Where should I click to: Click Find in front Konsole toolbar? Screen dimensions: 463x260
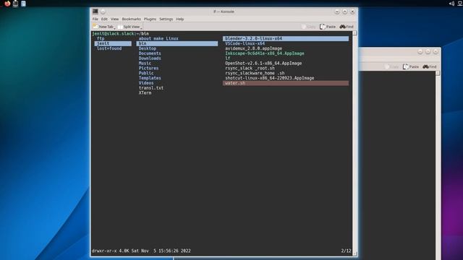(x=347, y=27)
